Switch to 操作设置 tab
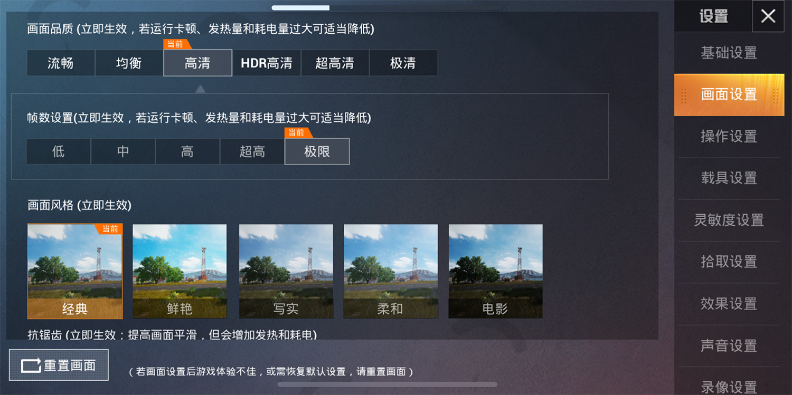The height and width of the screenshot is (395, 792). (x=729, y=136)
